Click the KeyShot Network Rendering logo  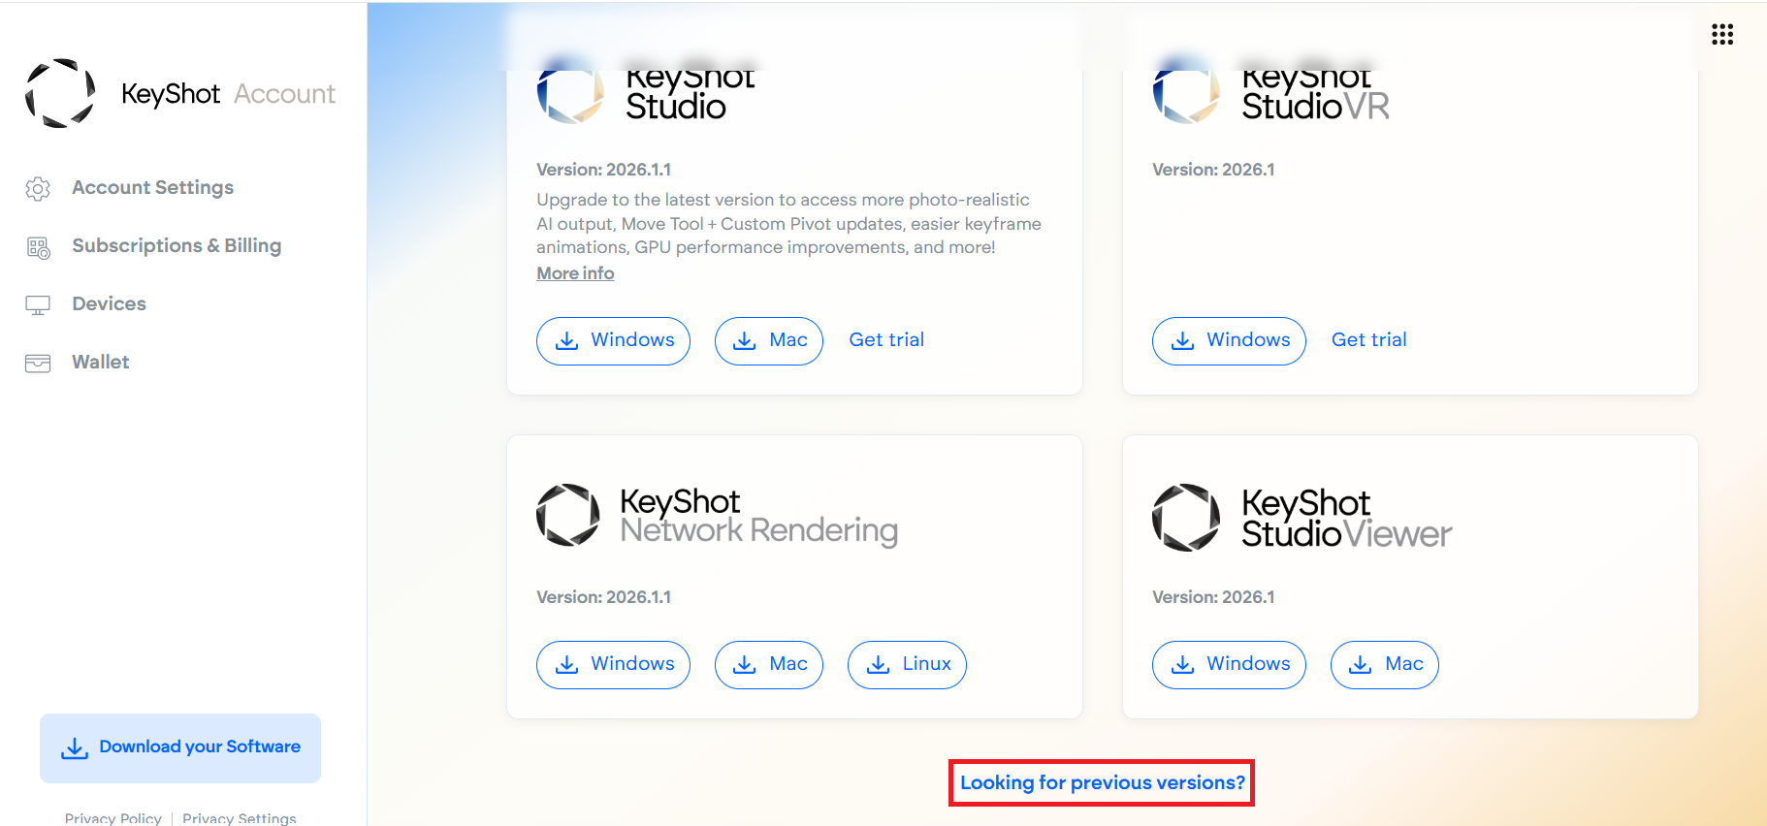coord(718,516)
